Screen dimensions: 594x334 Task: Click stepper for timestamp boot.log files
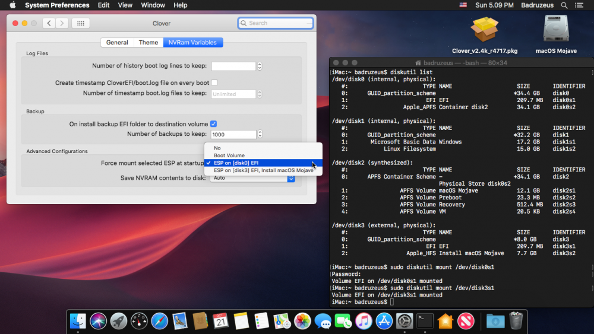(x=260, y=94)
